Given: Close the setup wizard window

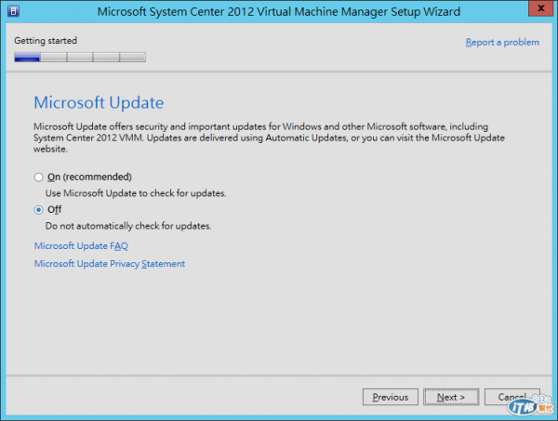Looking at the screenshot, I should 540,8.
